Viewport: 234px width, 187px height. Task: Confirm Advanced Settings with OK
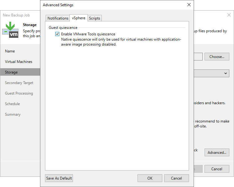150,178
